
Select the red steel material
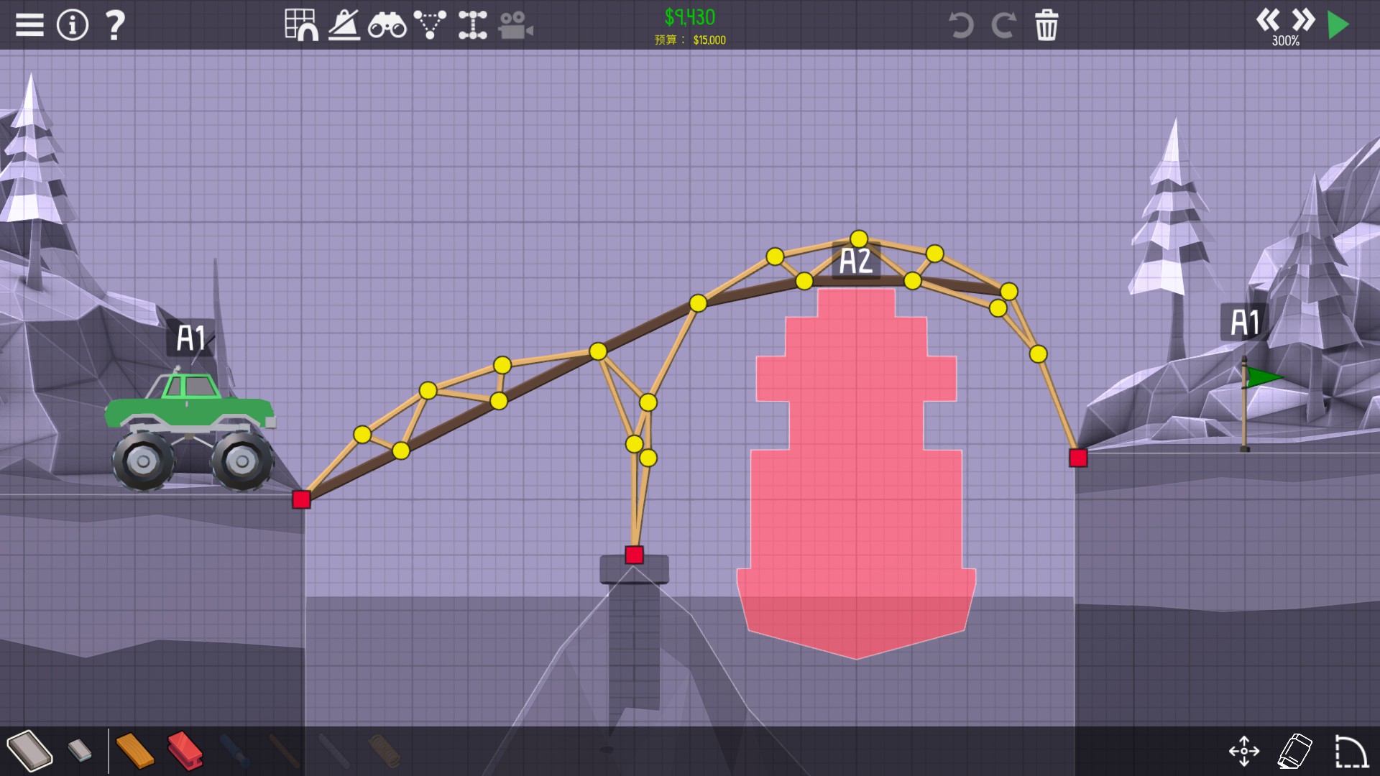185,751
